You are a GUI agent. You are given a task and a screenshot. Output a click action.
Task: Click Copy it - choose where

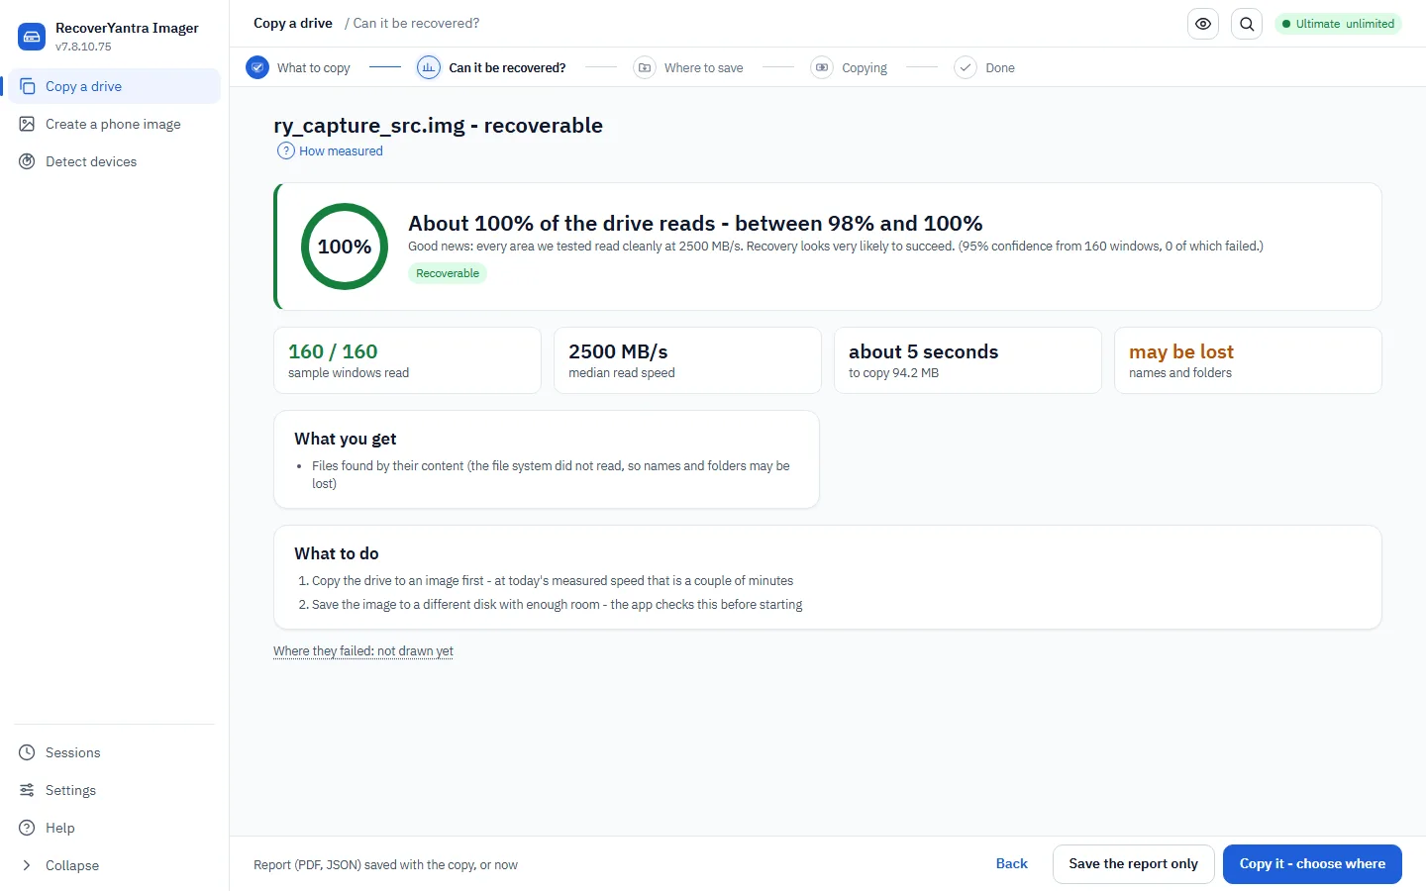click(x=1312, y=863)
